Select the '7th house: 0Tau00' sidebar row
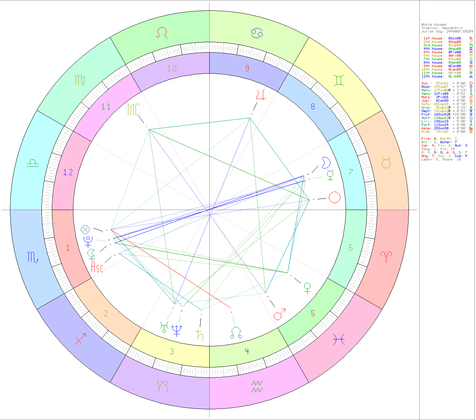Screen dimensions: 476x420 point(447,59)
